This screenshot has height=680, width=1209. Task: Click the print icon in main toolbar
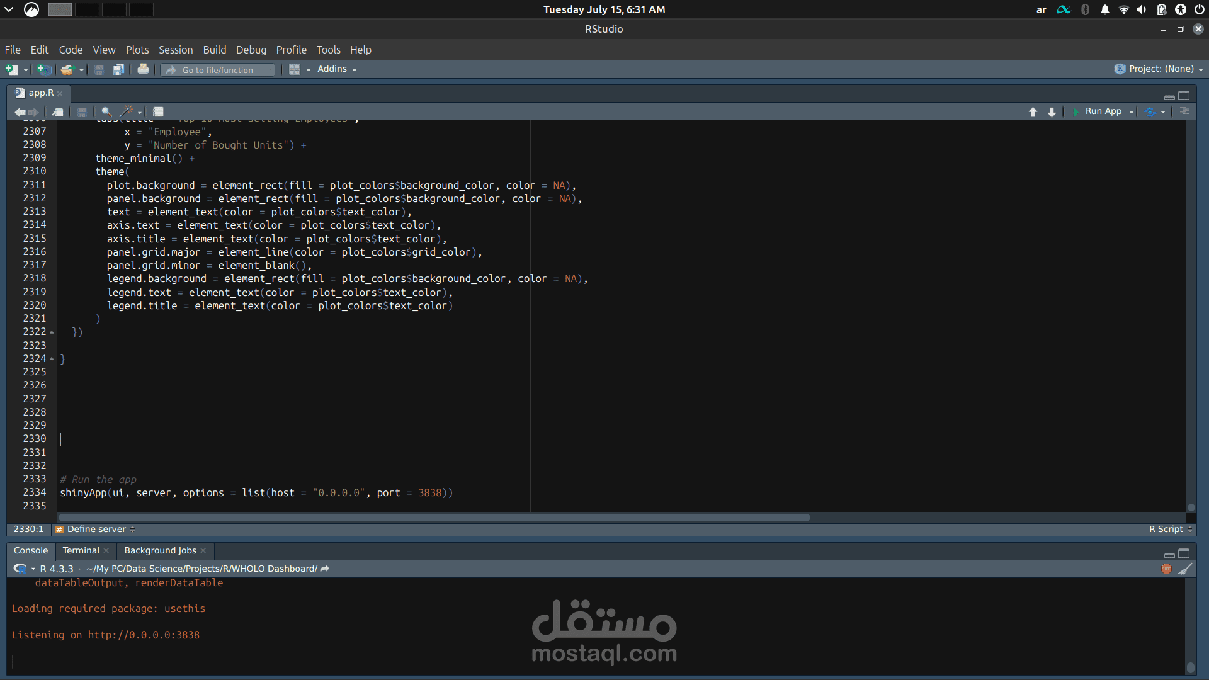(143, 69)
